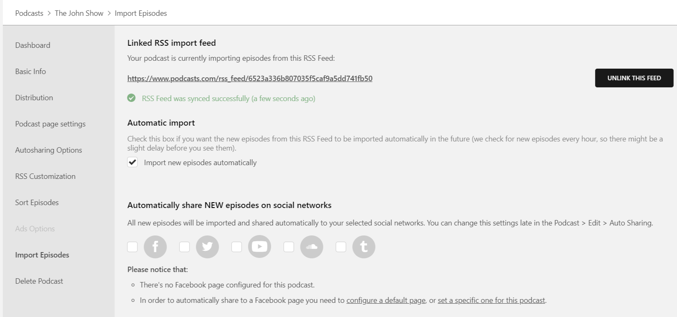
Task: Open the linked RSS feed URL
Action: pyautogui.click(x=250, y=78)
